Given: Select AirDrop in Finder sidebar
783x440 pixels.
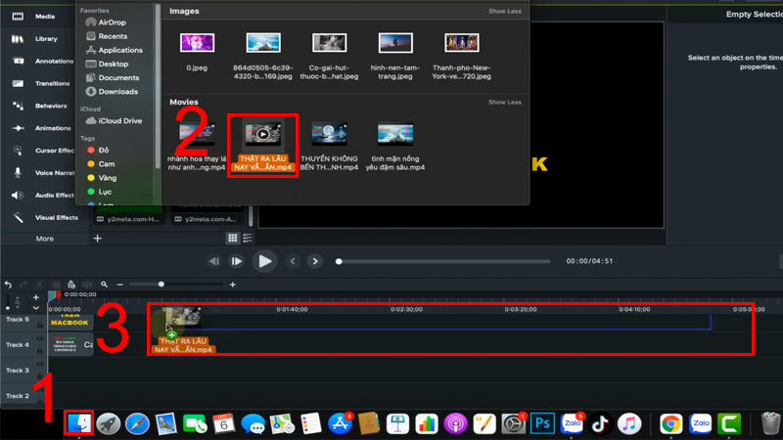Looking at the screenshot, I should 106,22.
